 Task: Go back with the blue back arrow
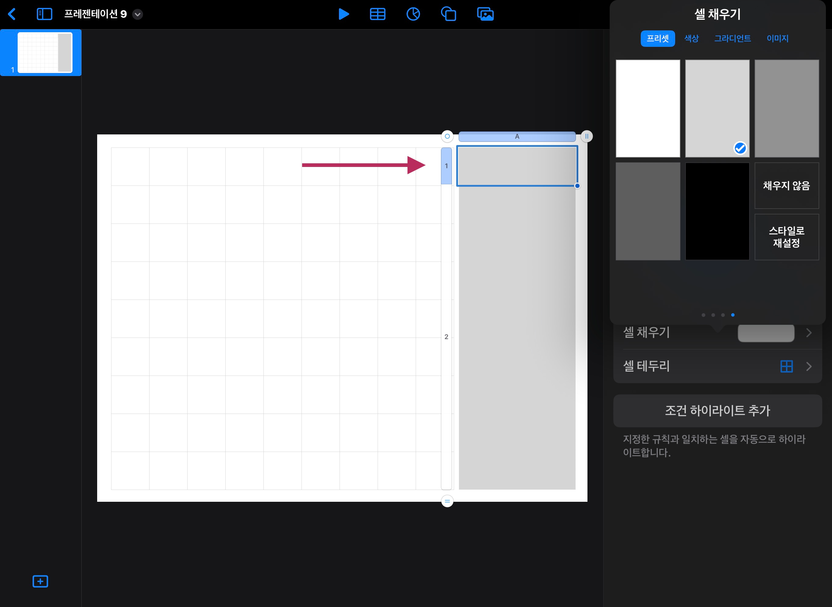point(12,14)
